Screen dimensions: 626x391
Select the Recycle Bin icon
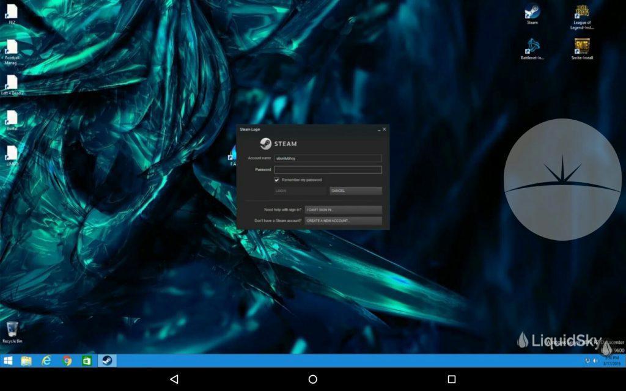click(x=12, y=332)
